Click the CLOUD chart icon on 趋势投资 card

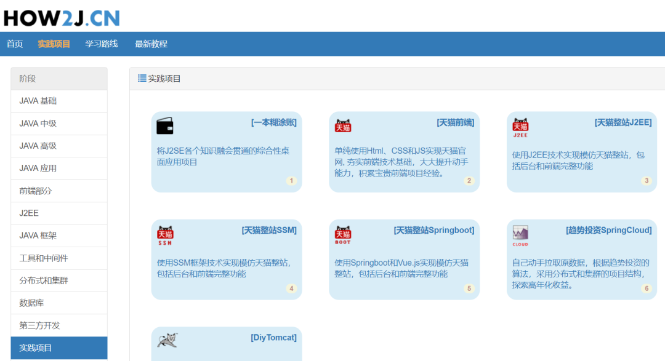click(519, 234)
